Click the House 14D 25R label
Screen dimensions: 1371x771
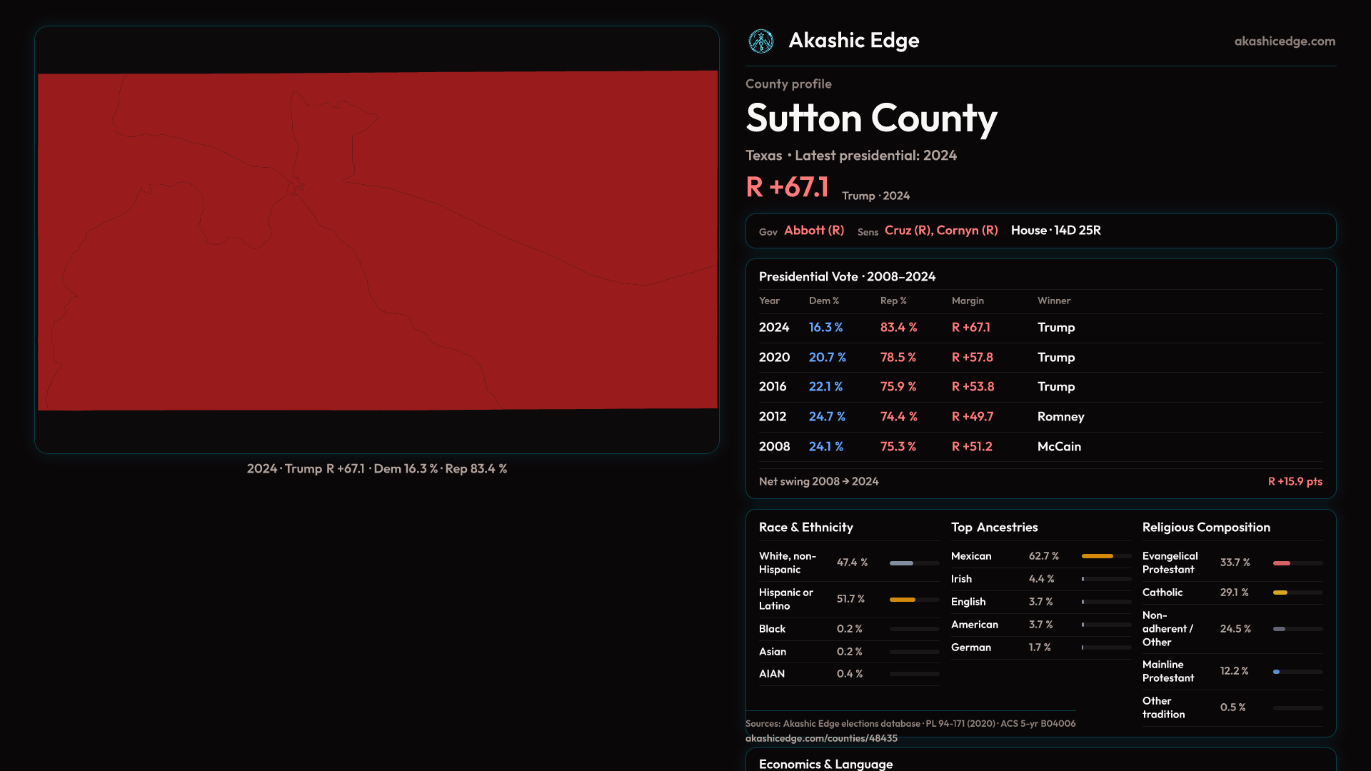click(x=1055, y=231)
